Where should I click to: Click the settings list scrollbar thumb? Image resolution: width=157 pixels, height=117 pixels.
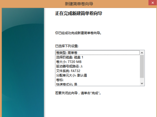[x=142, y=66]
